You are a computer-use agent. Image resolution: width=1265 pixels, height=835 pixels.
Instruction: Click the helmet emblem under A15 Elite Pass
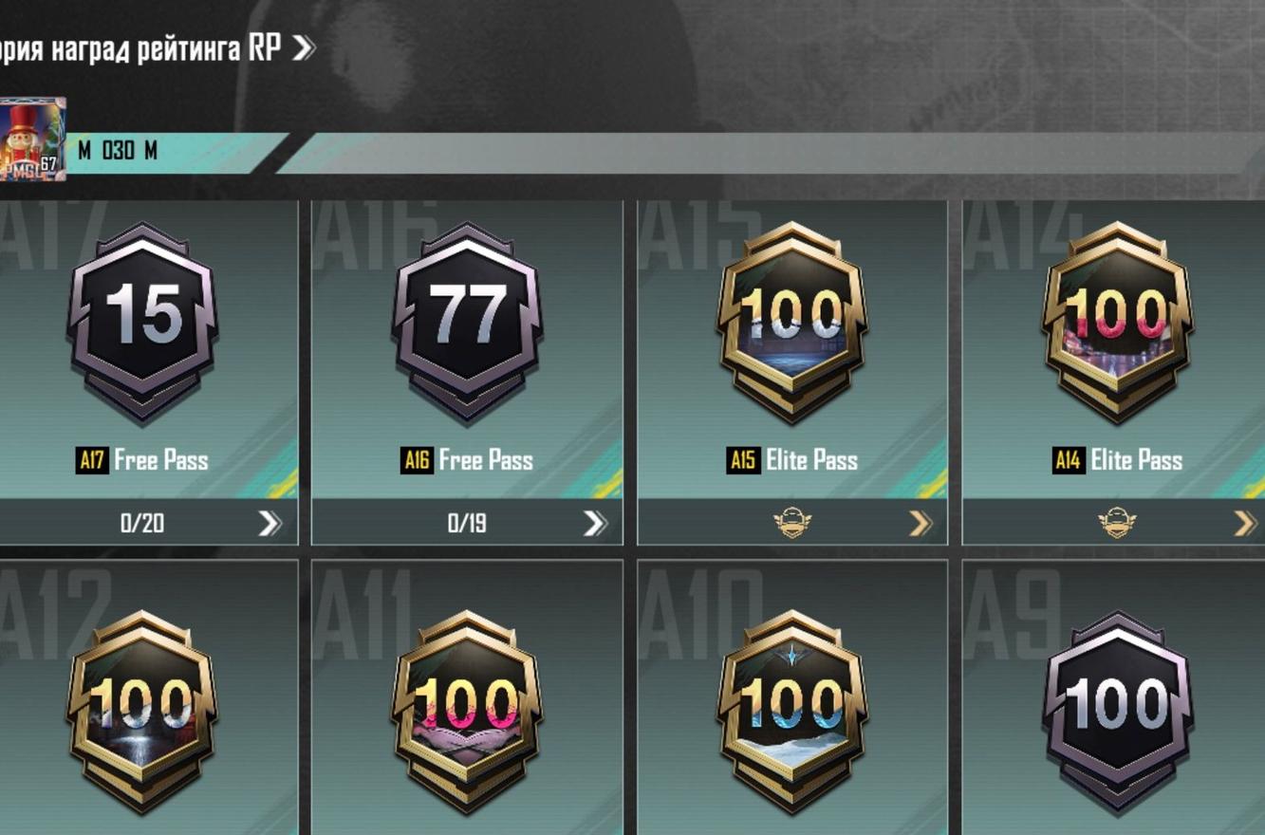point(792,522)
